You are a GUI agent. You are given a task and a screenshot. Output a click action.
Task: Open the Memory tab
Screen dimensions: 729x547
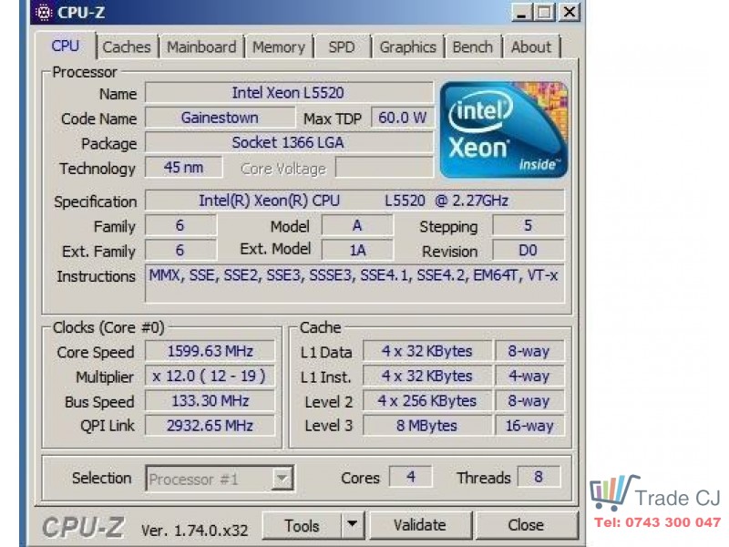279,47
